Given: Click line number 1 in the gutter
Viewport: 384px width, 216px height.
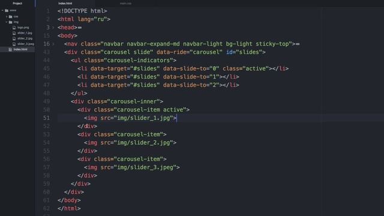Looking at the screenshot, I should (48, 11).
